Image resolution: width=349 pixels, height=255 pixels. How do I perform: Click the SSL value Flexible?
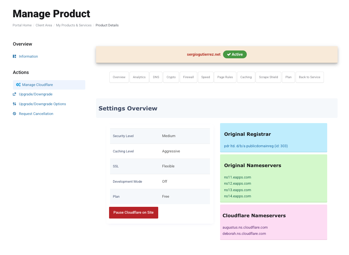168,166
